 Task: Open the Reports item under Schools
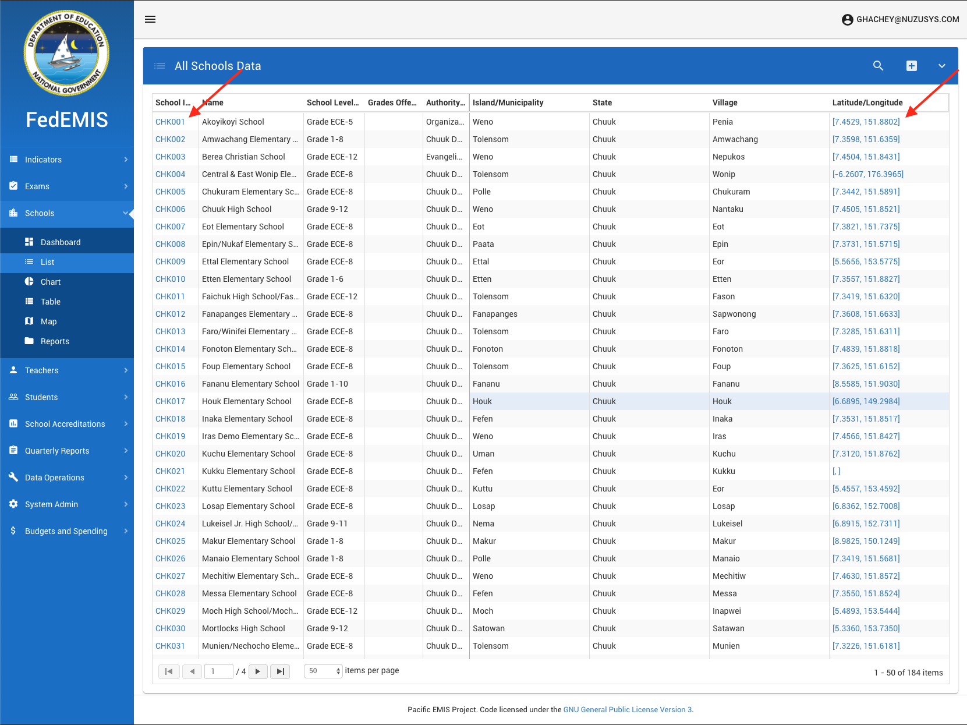pos(55,341)
